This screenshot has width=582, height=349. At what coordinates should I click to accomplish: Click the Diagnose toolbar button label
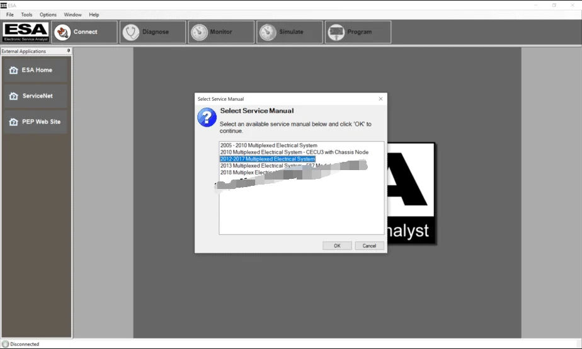click(x=156, y=32)
